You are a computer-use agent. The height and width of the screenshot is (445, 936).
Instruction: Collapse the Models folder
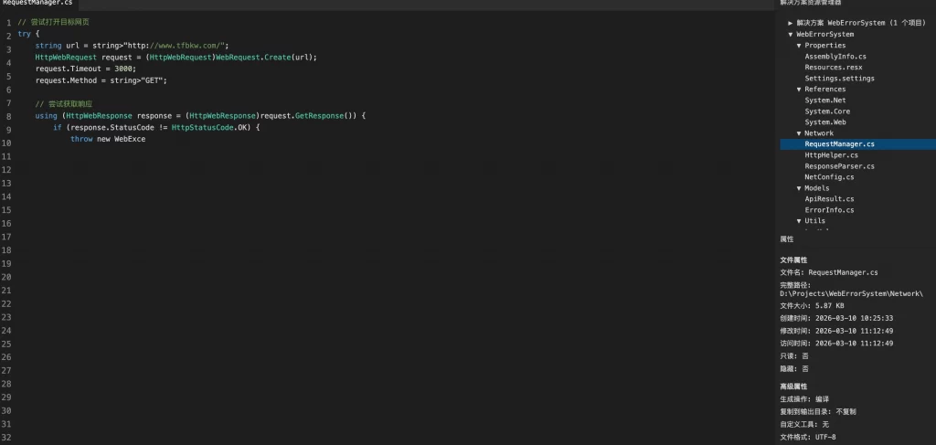(799, 188)
